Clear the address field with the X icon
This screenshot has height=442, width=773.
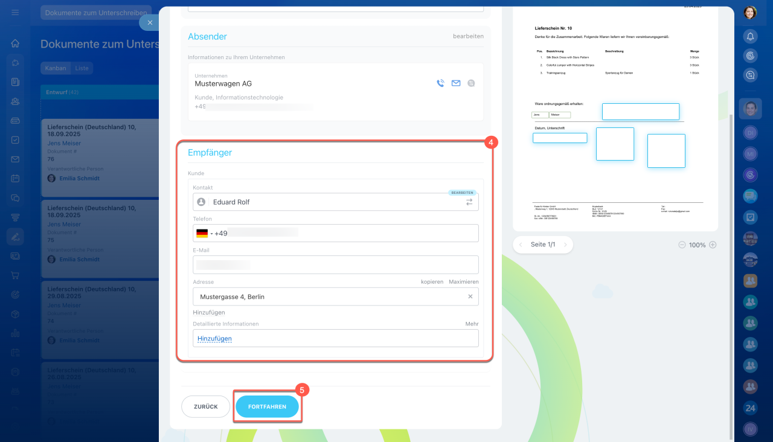pyautogui.click(x=470, y=296)
